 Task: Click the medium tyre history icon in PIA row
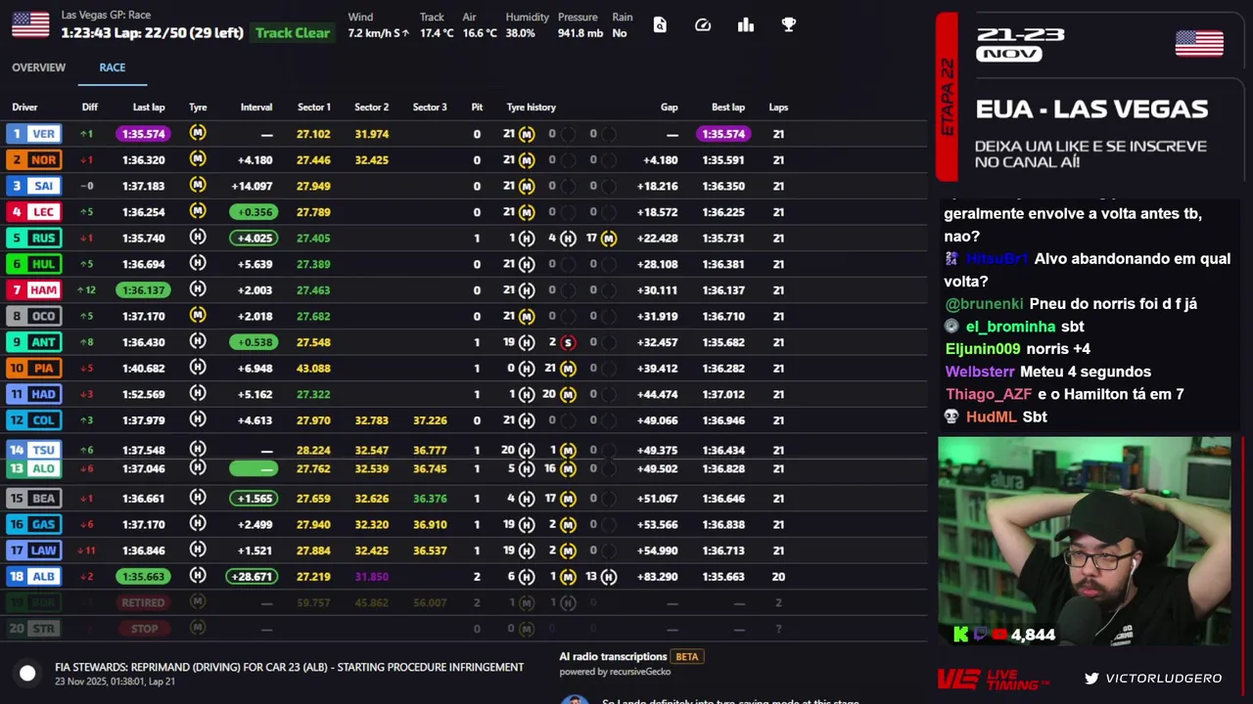[x=568, y=369]
